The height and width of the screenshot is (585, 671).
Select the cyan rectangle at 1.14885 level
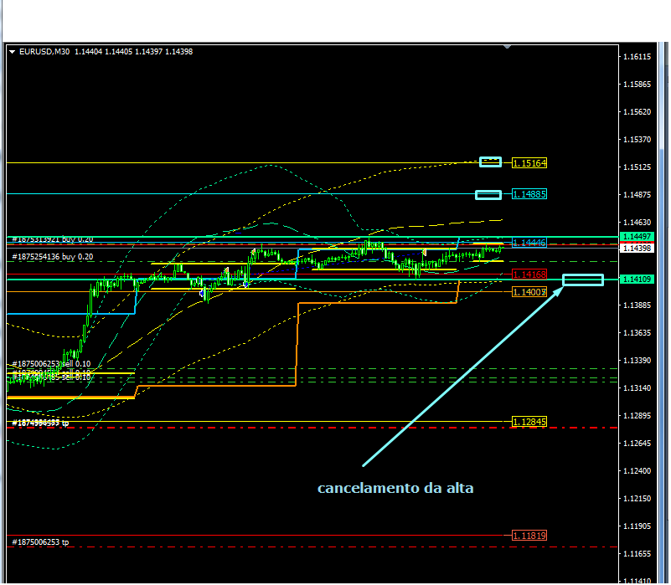(488, 195)
